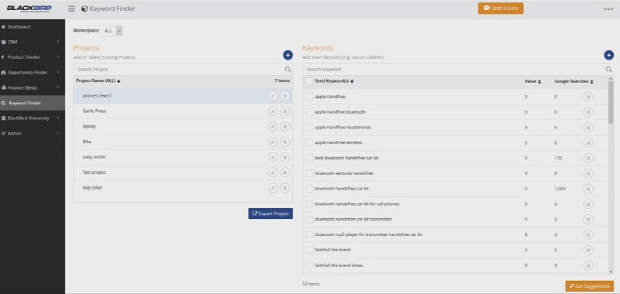Image resolution: width=620 pixels, height=294 pixels.
Task: Check bluetooth handsfree car kit transmitter
Action: pos(308,219)
